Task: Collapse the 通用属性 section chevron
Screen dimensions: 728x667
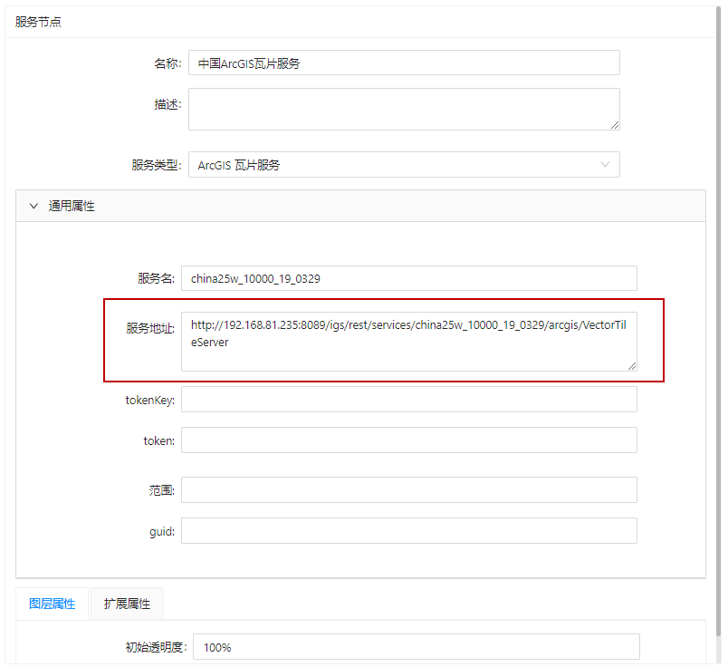Action: point(34,206)
